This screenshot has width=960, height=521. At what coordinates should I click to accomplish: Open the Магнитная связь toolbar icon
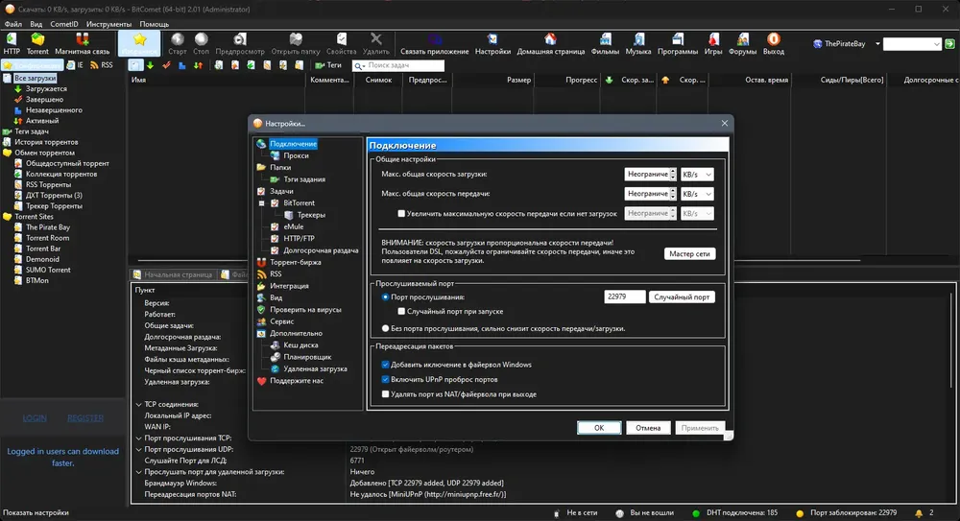click(x=82, y=44)
